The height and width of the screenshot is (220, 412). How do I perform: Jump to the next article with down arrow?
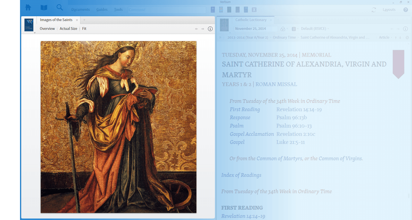click(400, 37)
